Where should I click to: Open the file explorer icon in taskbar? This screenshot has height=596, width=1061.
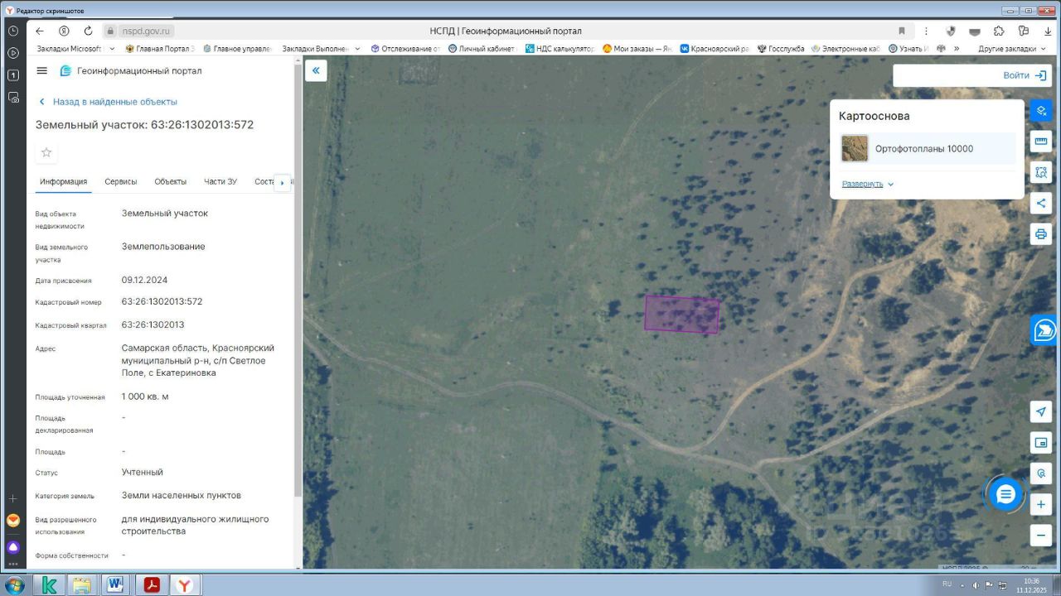(x=82, y=585)
